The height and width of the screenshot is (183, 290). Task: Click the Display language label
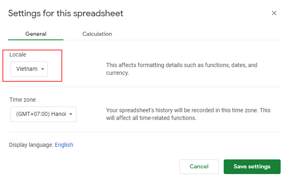click(x=31, y=145)
